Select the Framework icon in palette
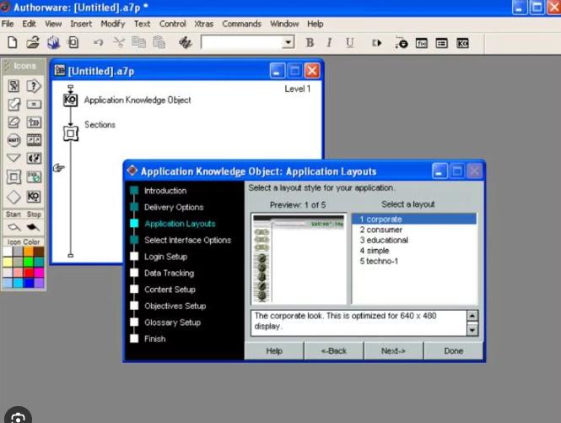 click(x=13, y=177)
